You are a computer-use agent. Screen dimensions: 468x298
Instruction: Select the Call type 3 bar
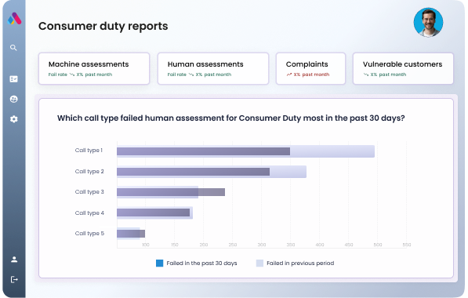pyautogui.click(x=171, y=192)
